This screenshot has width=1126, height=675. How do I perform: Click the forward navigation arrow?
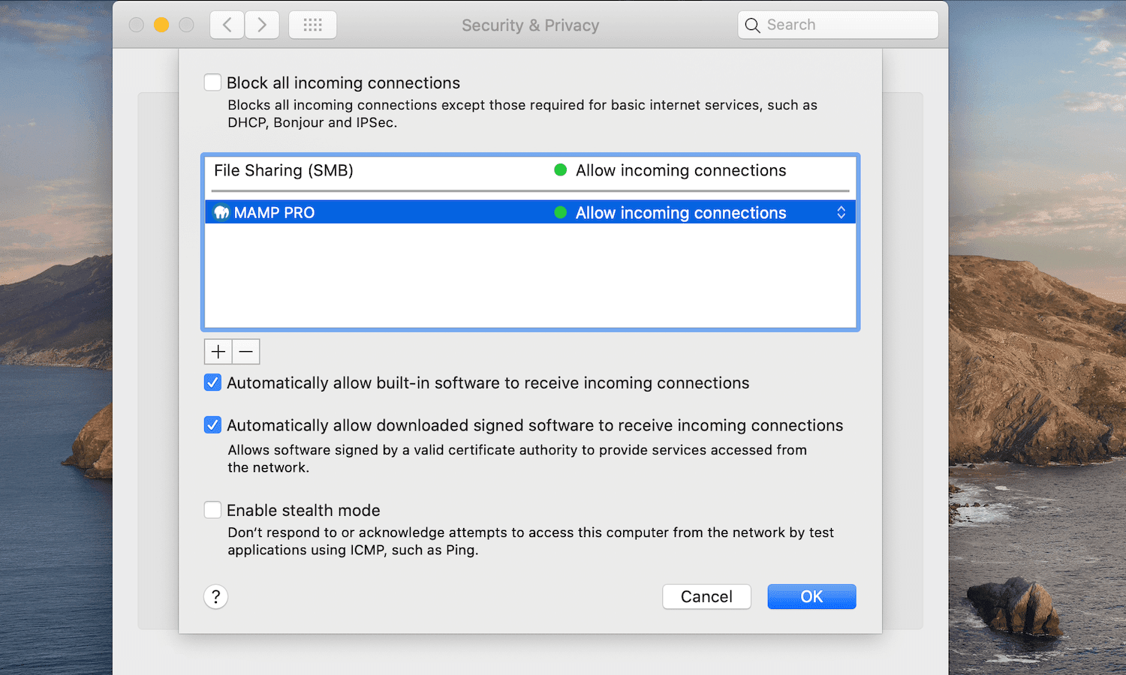pyautogui.click(x=261, y=24)
